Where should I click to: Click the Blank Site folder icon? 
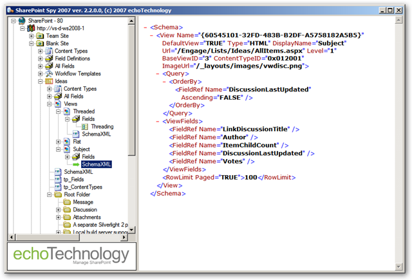(x=40, y=43)
